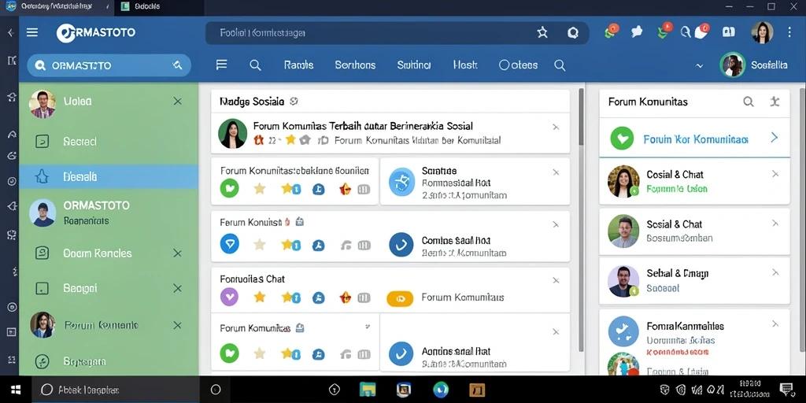Open the Sosial & Chat contact card

click(x=694, y=231)
